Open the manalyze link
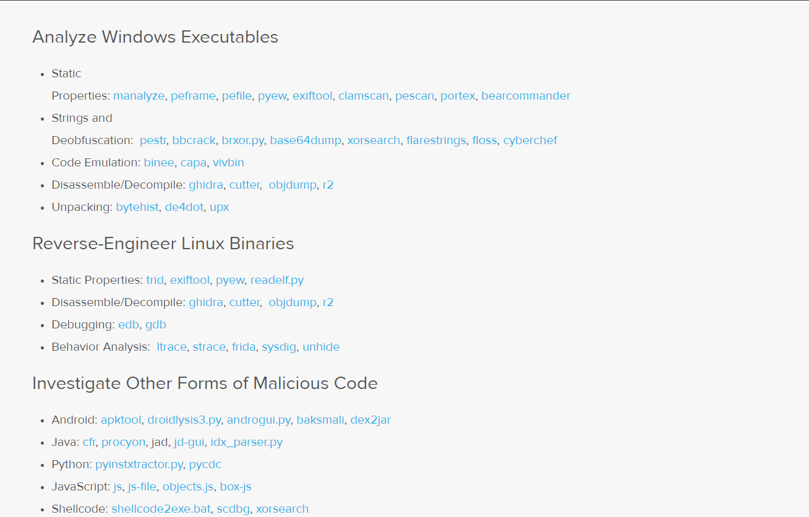809x517 pixels. [139, 96]
